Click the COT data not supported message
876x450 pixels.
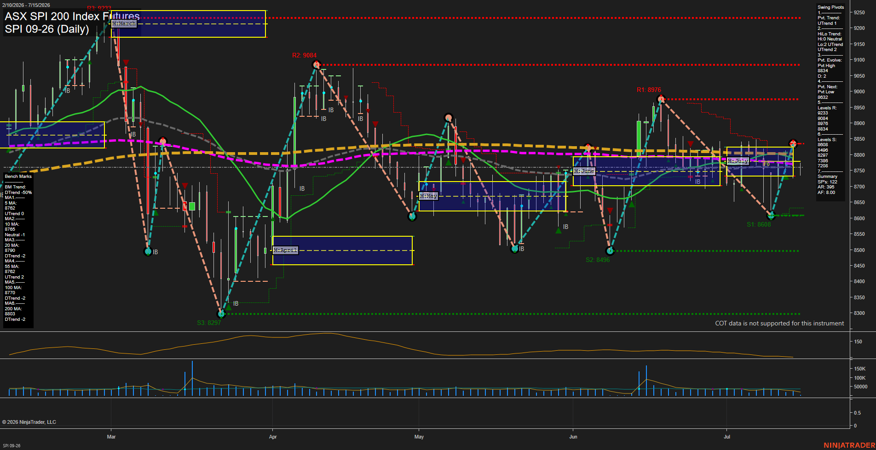tap(779, 323)
